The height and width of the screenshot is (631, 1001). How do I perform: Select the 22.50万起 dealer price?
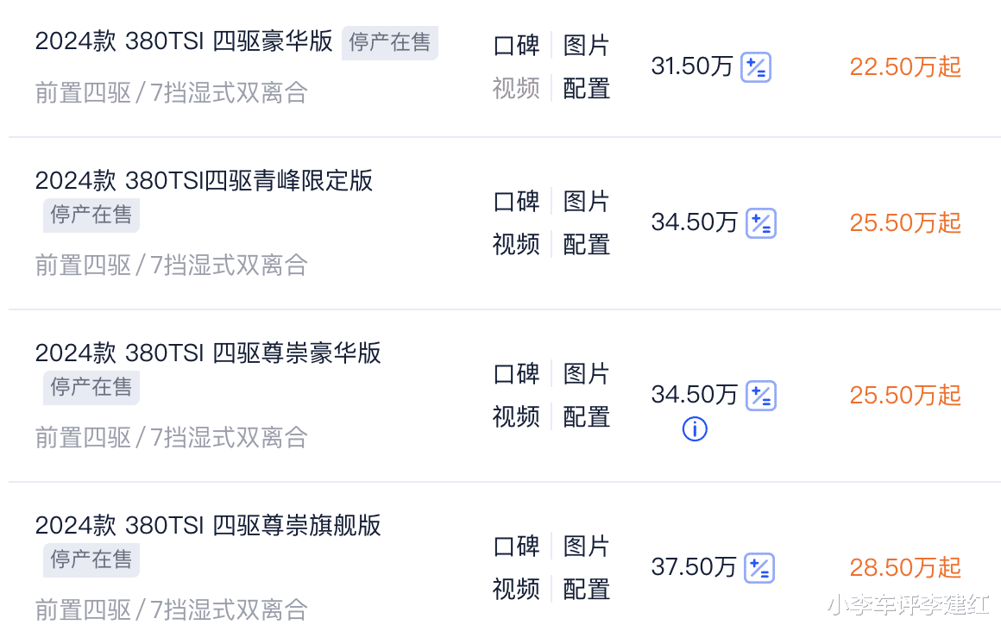[905, 67]
